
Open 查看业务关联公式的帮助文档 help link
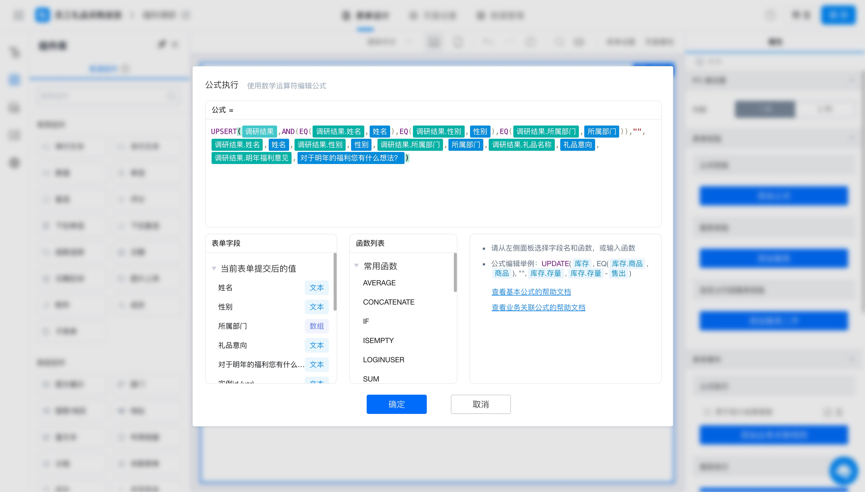coord(538,307)
